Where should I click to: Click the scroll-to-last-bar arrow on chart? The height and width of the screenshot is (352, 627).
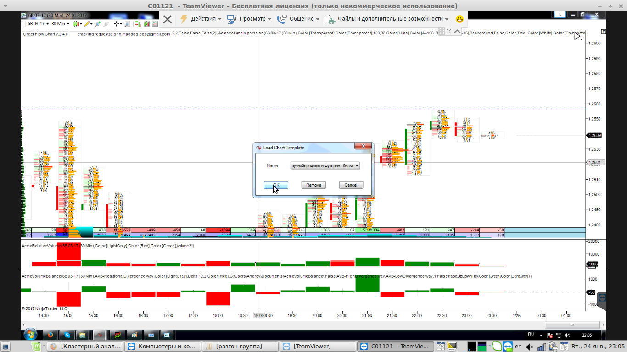click(x=578, y=36)
